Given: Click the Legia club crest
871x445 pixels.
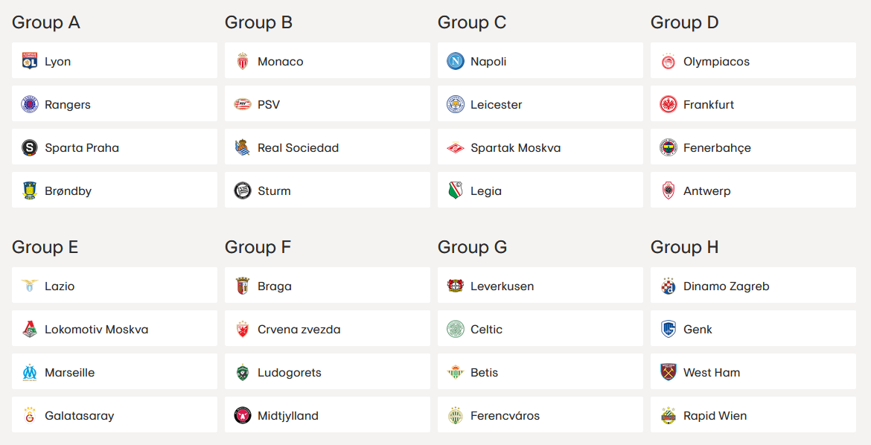Looking at the screenshot, I should coord(456,191).
